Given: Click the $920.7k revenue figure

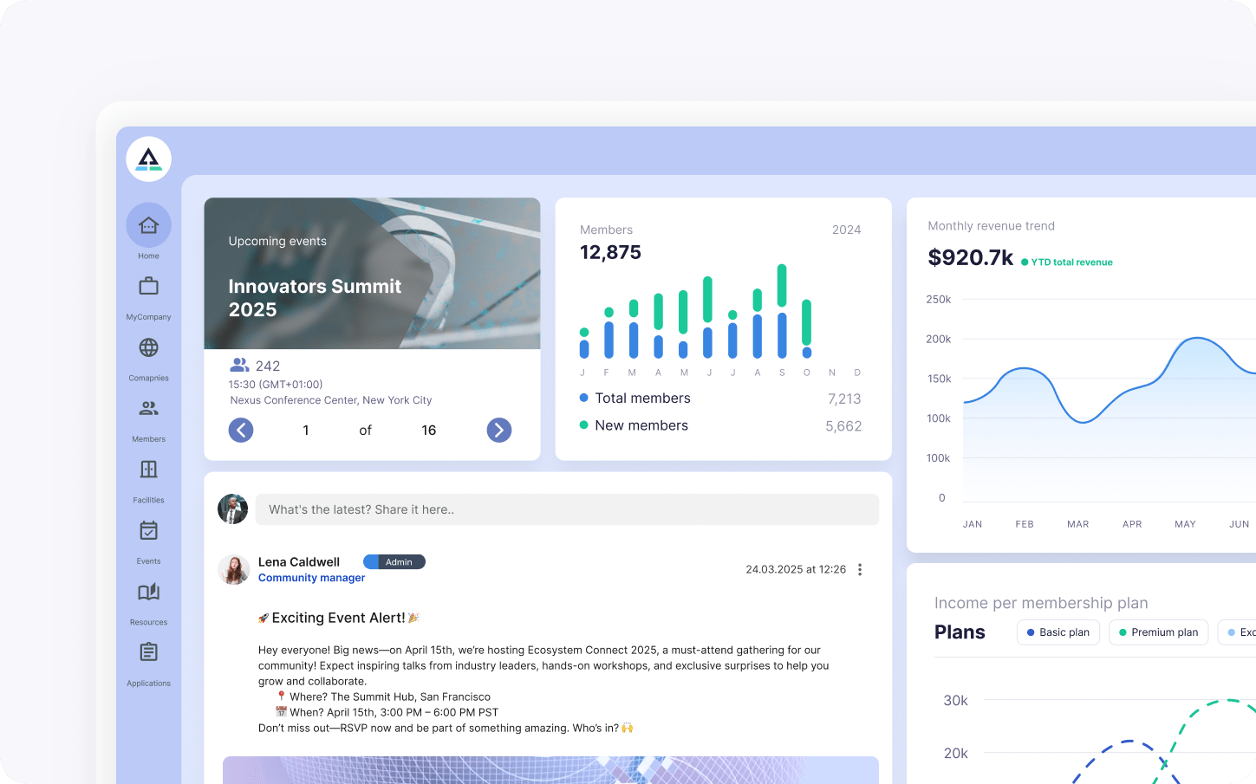Looking at the screenshot, I should [x=970, y=257].
